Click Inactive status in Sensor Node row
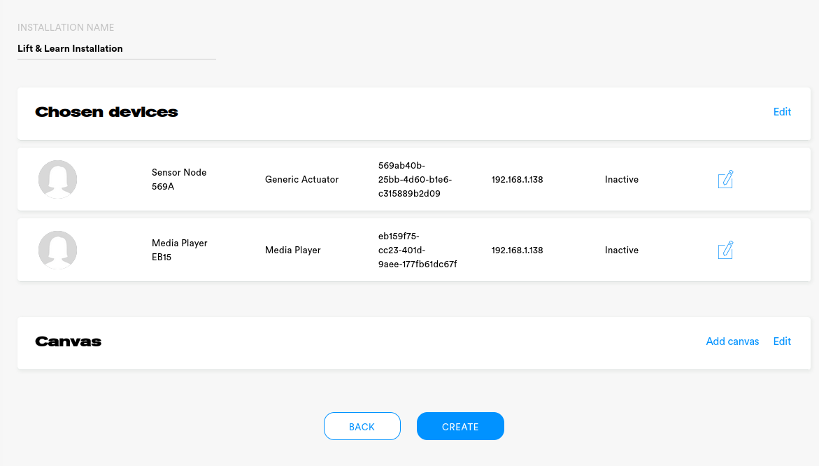819x466 pixels. 622,179
